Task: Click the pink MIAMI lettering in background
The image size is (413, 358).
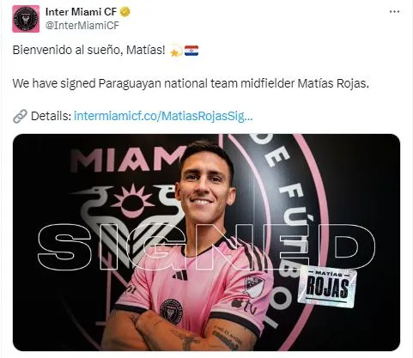Action: click(x=128, y=160)
